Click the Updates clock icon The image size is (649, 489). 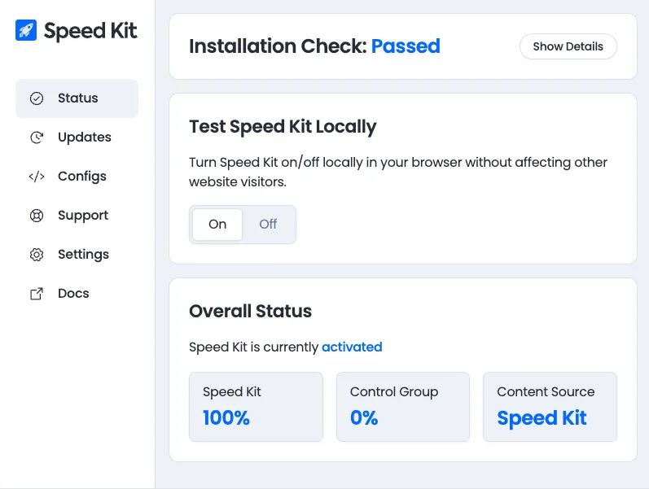37,138
